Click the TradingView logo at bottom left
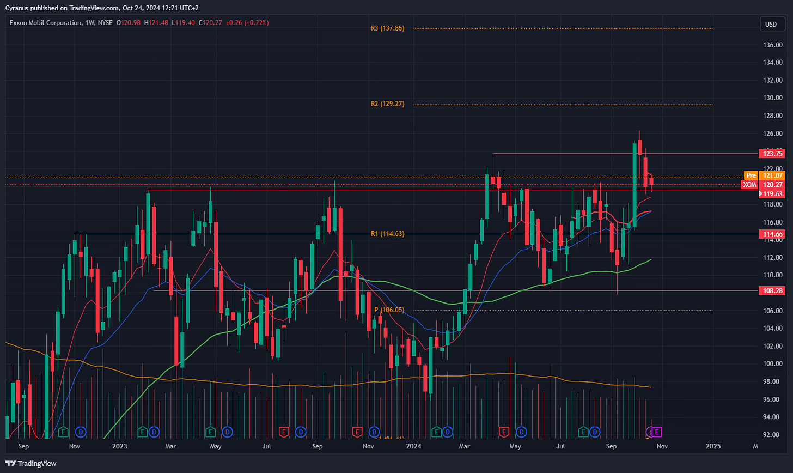Screen dimensions: 793x473 [x=31, y=464]
